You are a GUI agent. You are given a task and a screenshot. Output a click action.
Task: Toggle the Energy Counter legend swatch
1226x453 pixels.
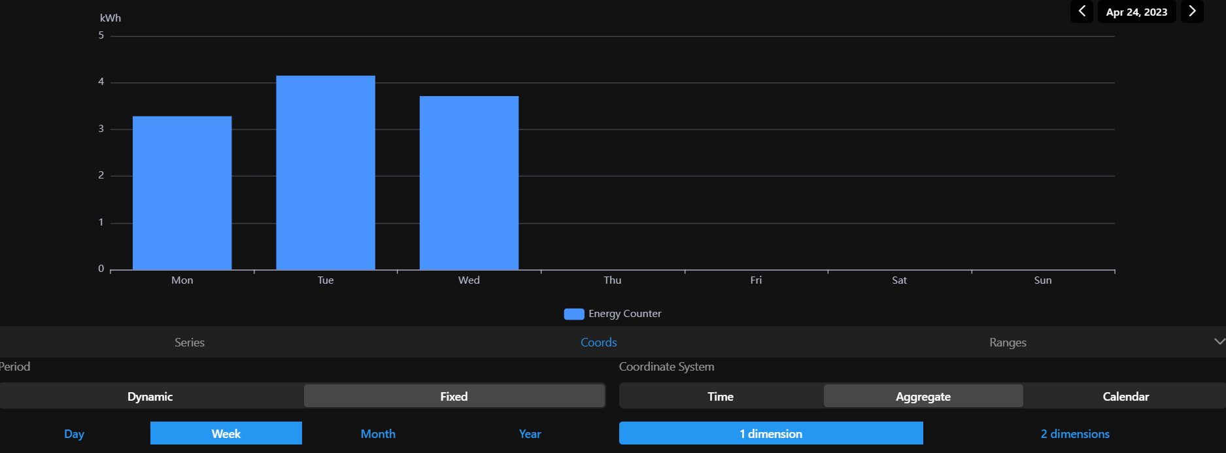coord(573,314)
